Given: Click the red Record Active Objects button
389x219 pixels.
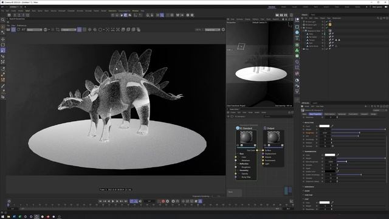Looking at the screenshot, I should click(163, 201).
